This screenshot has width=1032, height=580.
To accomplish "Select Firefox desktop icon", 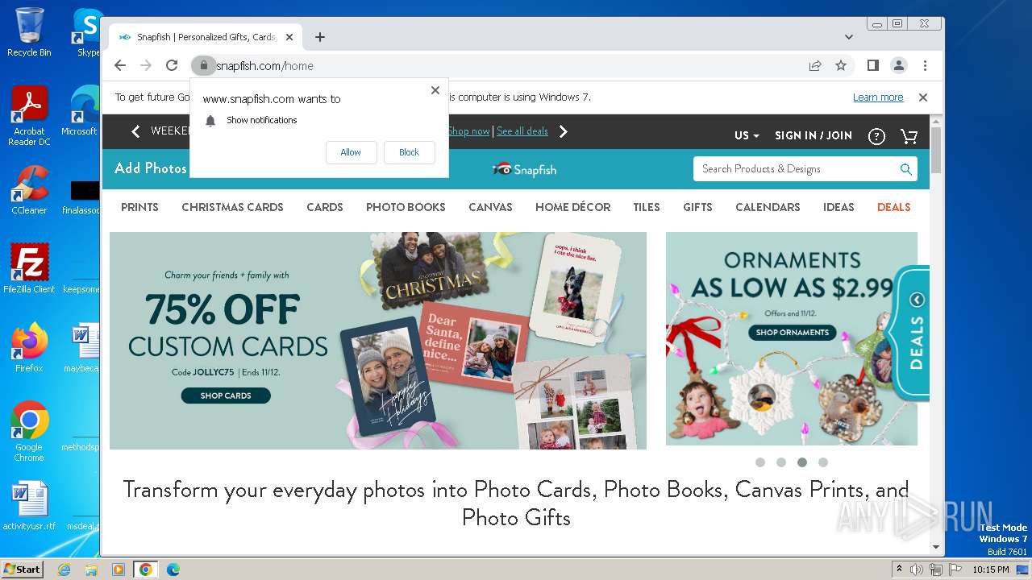I will point(29,348).
